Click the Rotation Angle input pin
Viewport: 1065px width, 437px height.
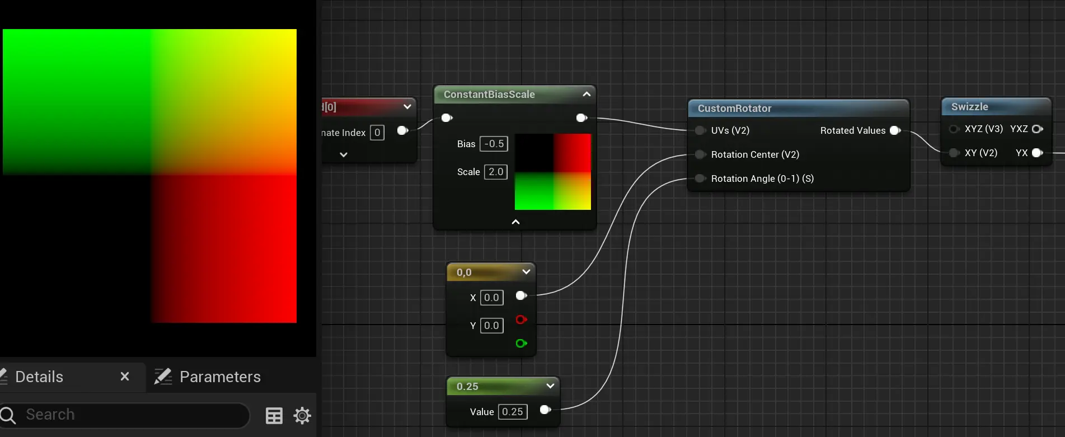coord(700,178)
